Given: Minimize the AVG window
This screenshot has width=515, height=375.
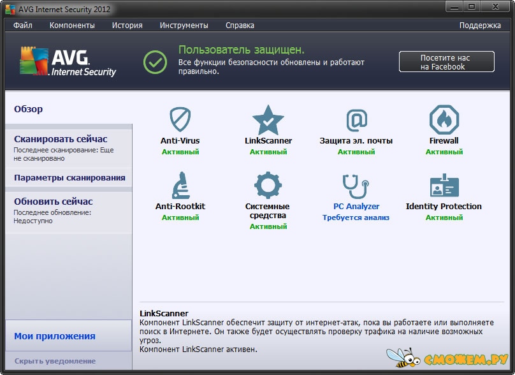Looking at the screenshot, I should tap(454, 6).
